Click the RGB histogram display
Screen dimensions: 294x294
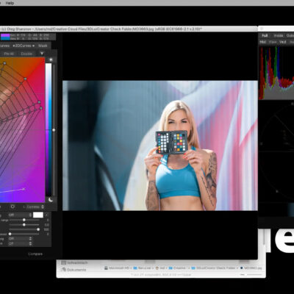pyautogui.click(x=276, y=73)
